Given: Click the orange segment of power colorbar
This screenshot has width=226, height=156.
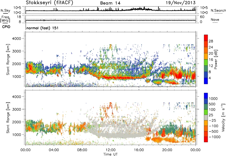Looking at the screenshot, I should (x=206, y=50).
